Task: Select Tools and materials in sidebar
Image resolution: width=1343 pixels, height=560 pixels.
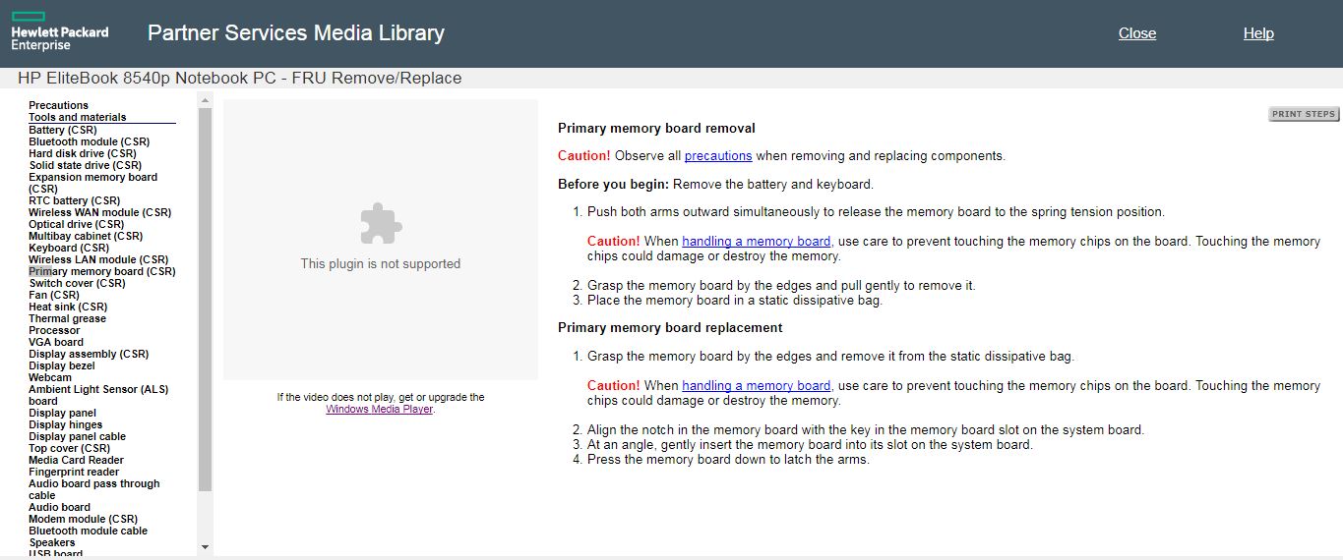Action: click(x=78, y=117)
